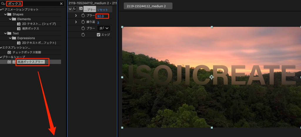Toggle the fx effect enable switch
This screenshot has height=137, width=301.
pyautogui.click(x=74, y=9)
